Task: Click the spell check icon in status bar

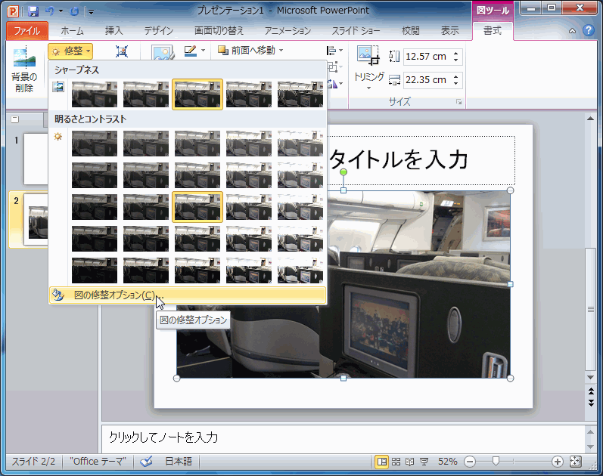Action: [146, 462]
